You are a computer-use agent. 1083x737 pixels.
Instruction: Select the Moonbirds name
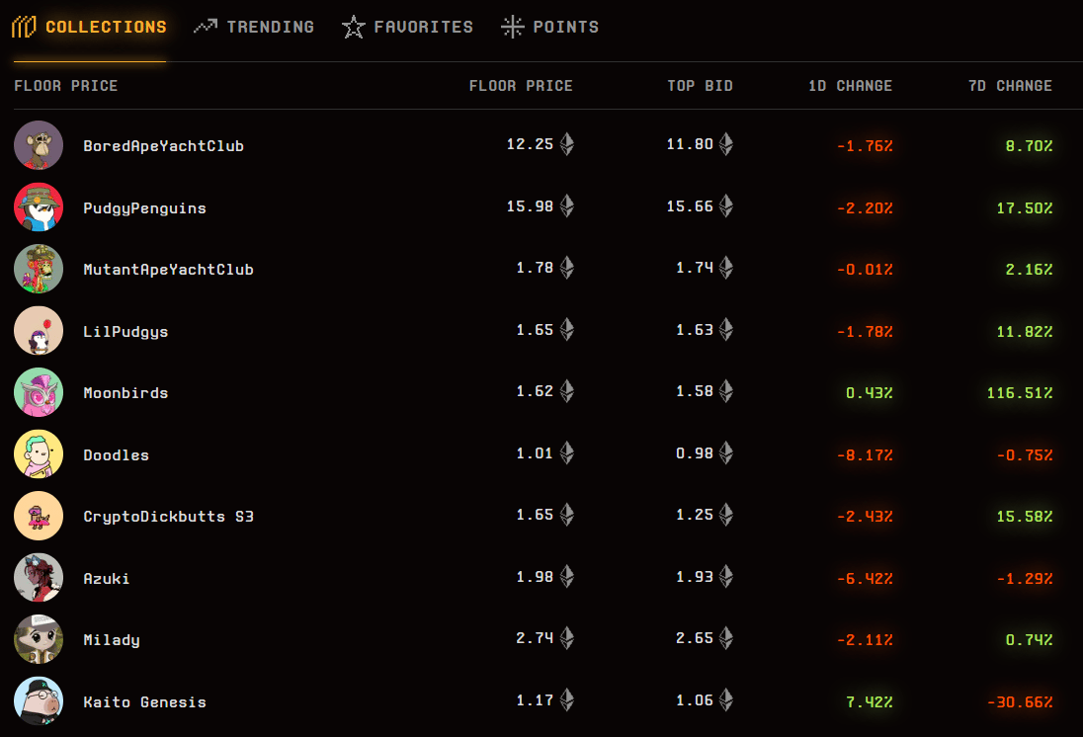click(x=125, y=393)
